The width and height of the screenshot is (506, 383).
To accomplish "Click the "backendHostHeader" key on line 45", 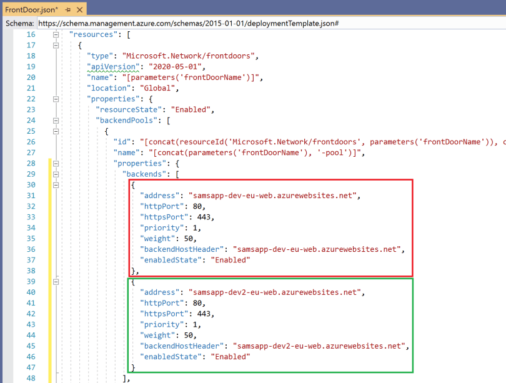I will pyautogui.click(x=182, y=346).
